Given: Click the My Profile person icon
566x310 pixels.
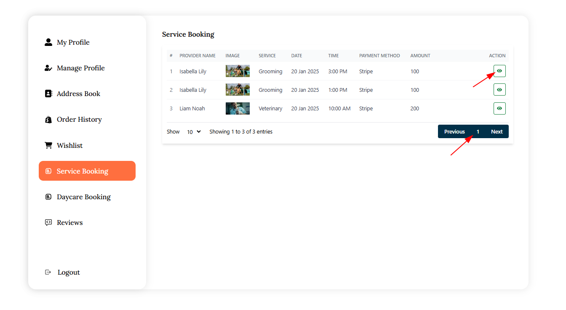Looking at the screenshot, I should point(48,42).
